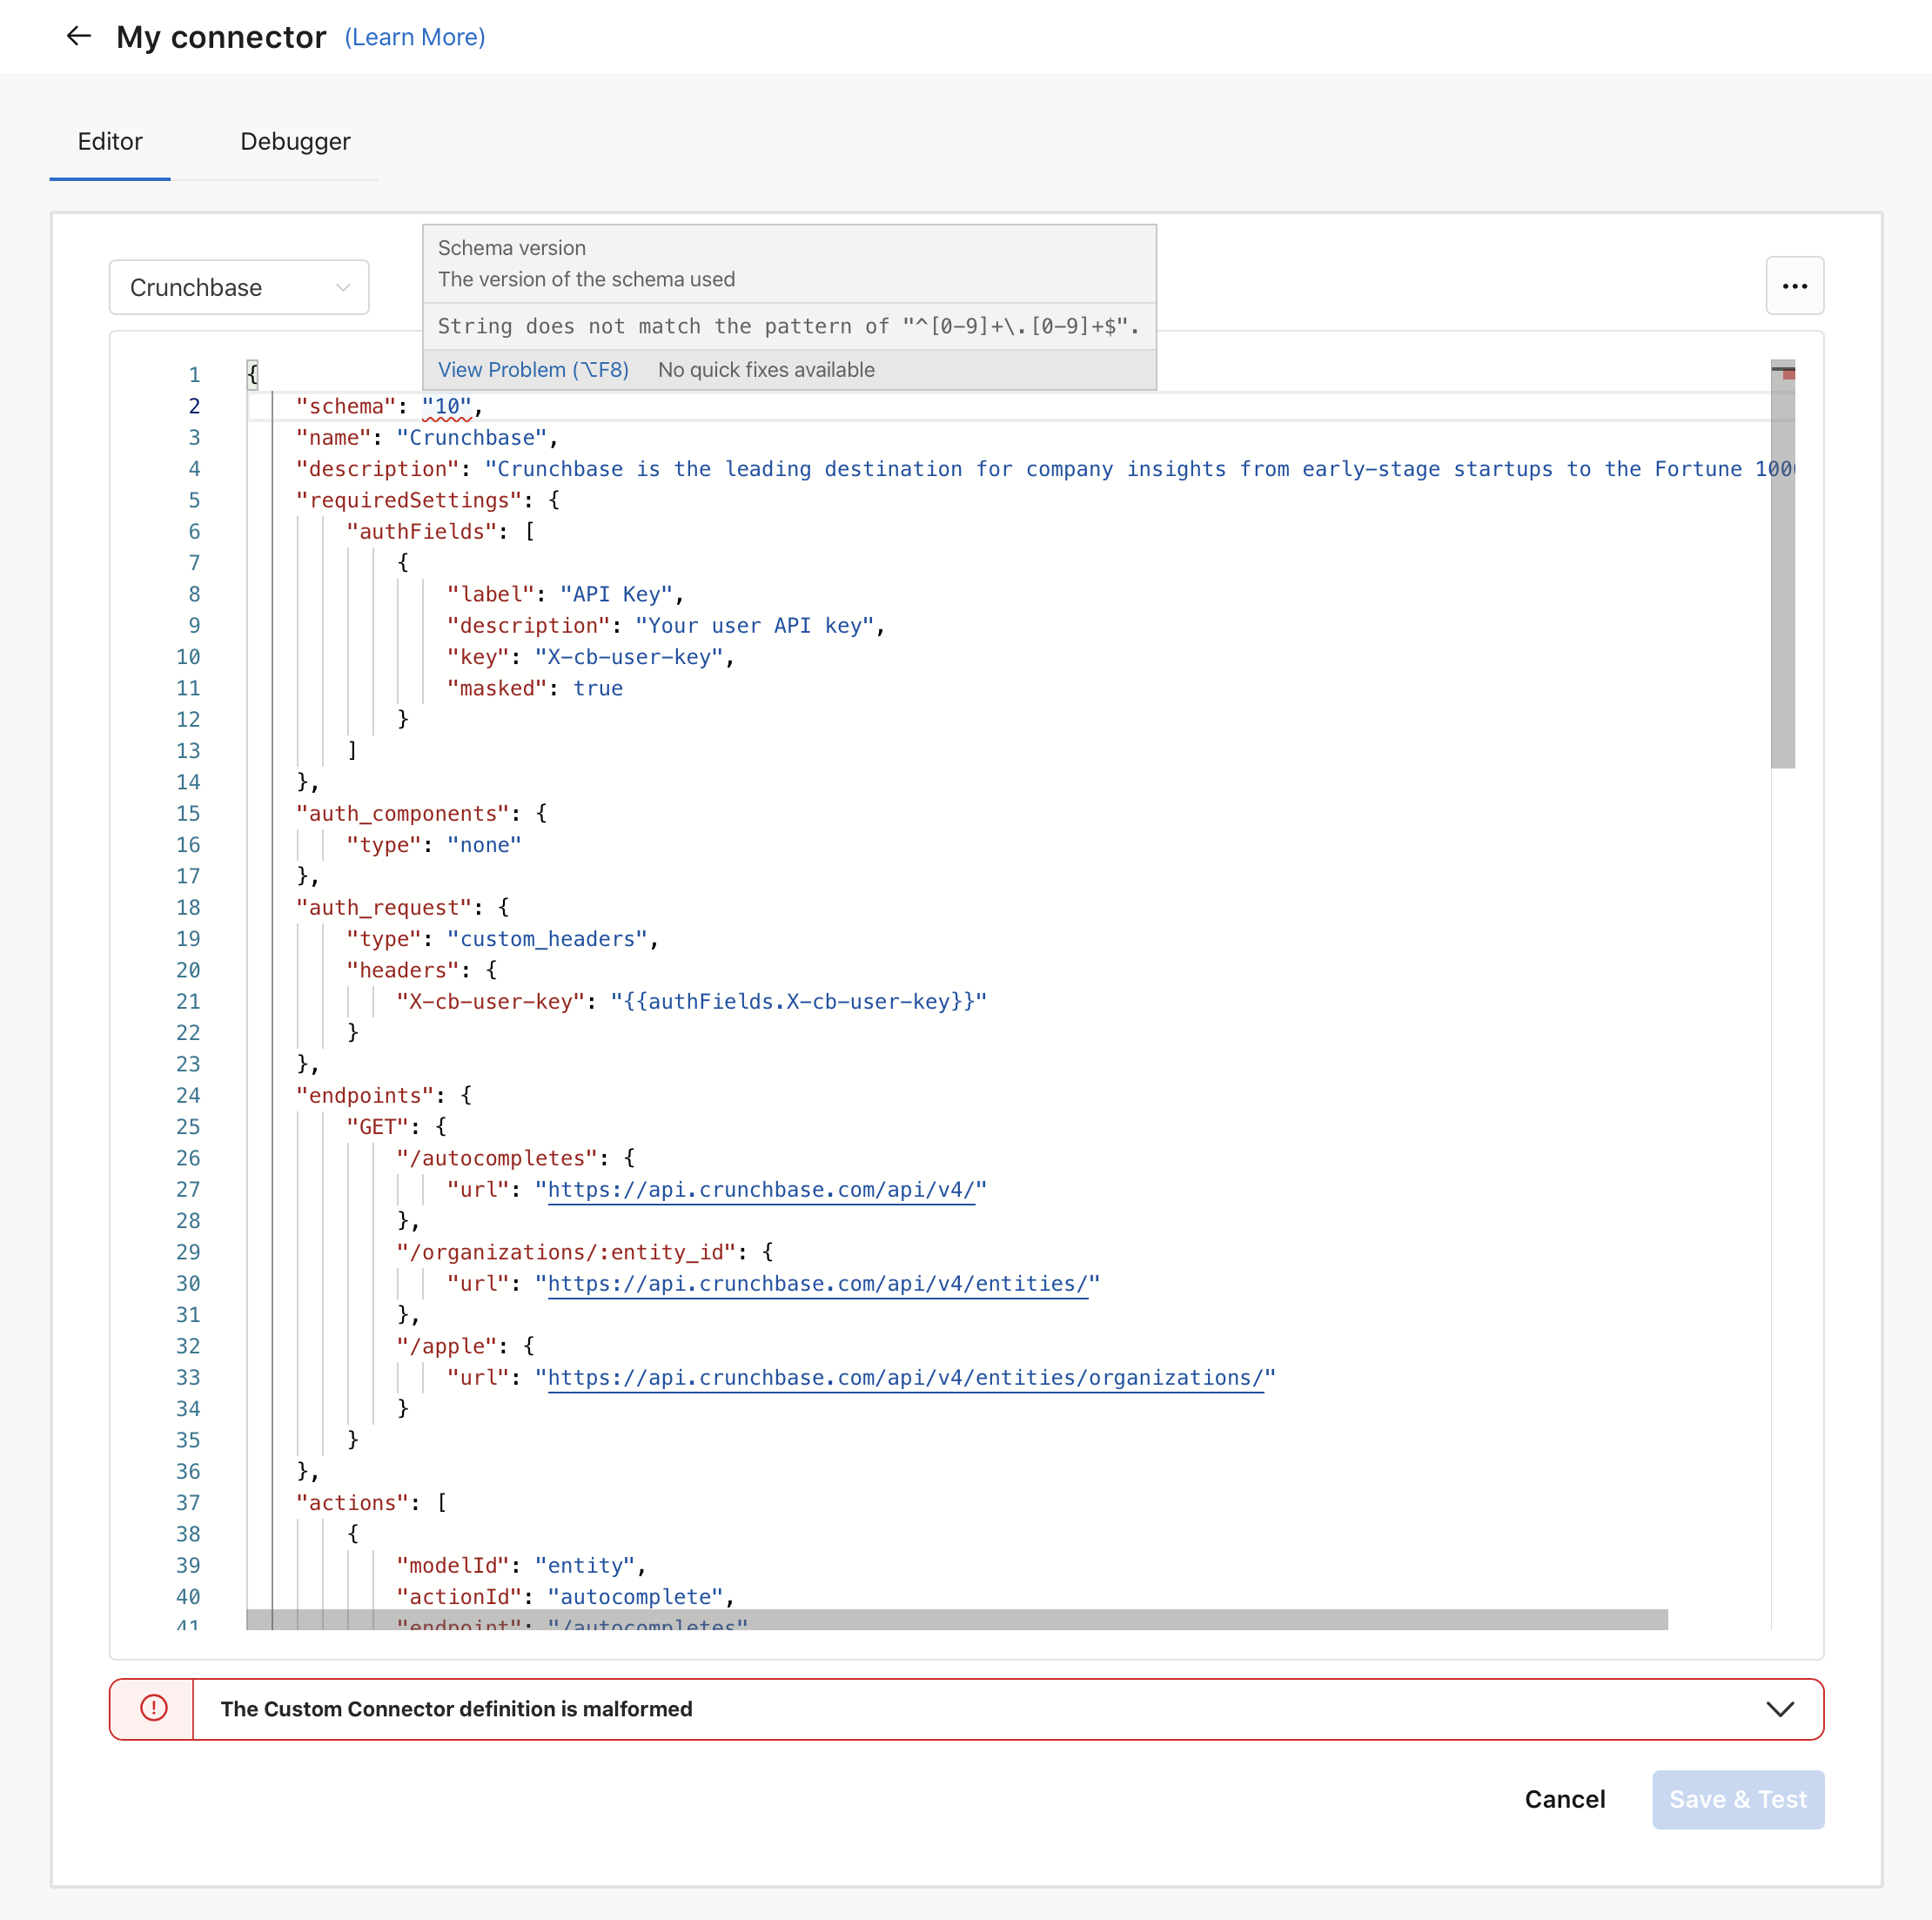Click the red error alert icon
The height and width of the screenshot is (1920, 1932).
pyautogui.click(x=153, y=1708)
